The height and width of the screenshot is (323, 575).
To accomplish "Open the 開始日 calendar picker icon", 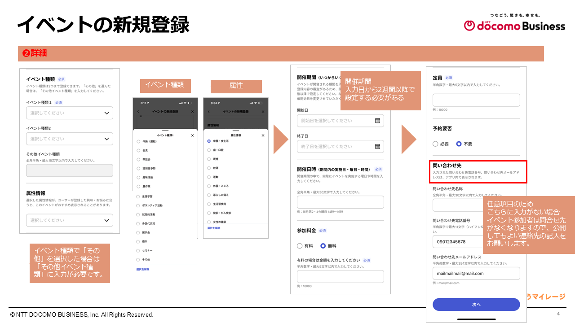I will pyautogui.click(x=377, y=121).
